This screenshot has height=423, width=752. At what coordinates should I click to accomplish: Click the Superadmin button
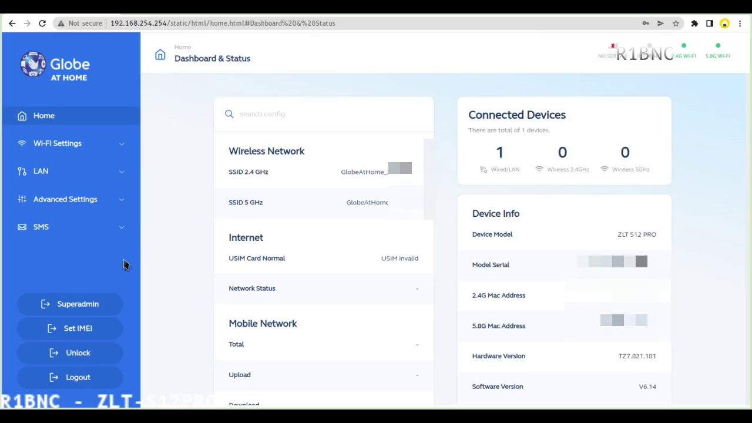point(70,304)
